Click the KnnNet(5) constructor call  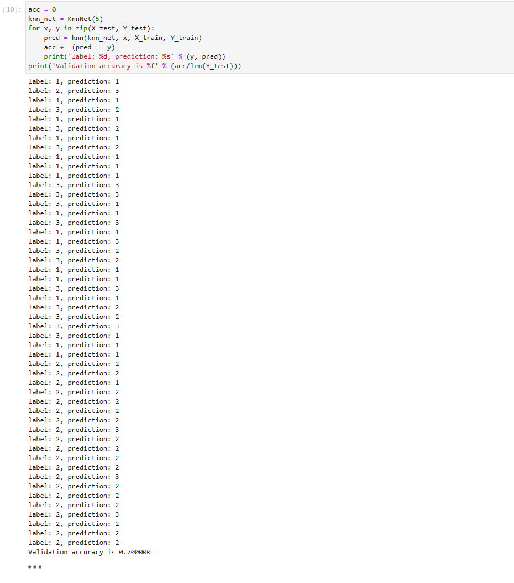pos(85,19)
